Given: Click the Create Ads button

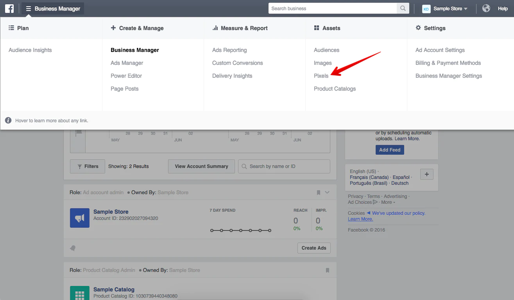Looking at the screenshot, I should [x=314, y=248].
